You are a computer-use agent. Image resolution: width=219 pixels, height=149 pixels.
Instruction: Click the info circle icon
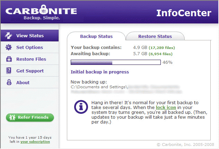pos(81,107)
